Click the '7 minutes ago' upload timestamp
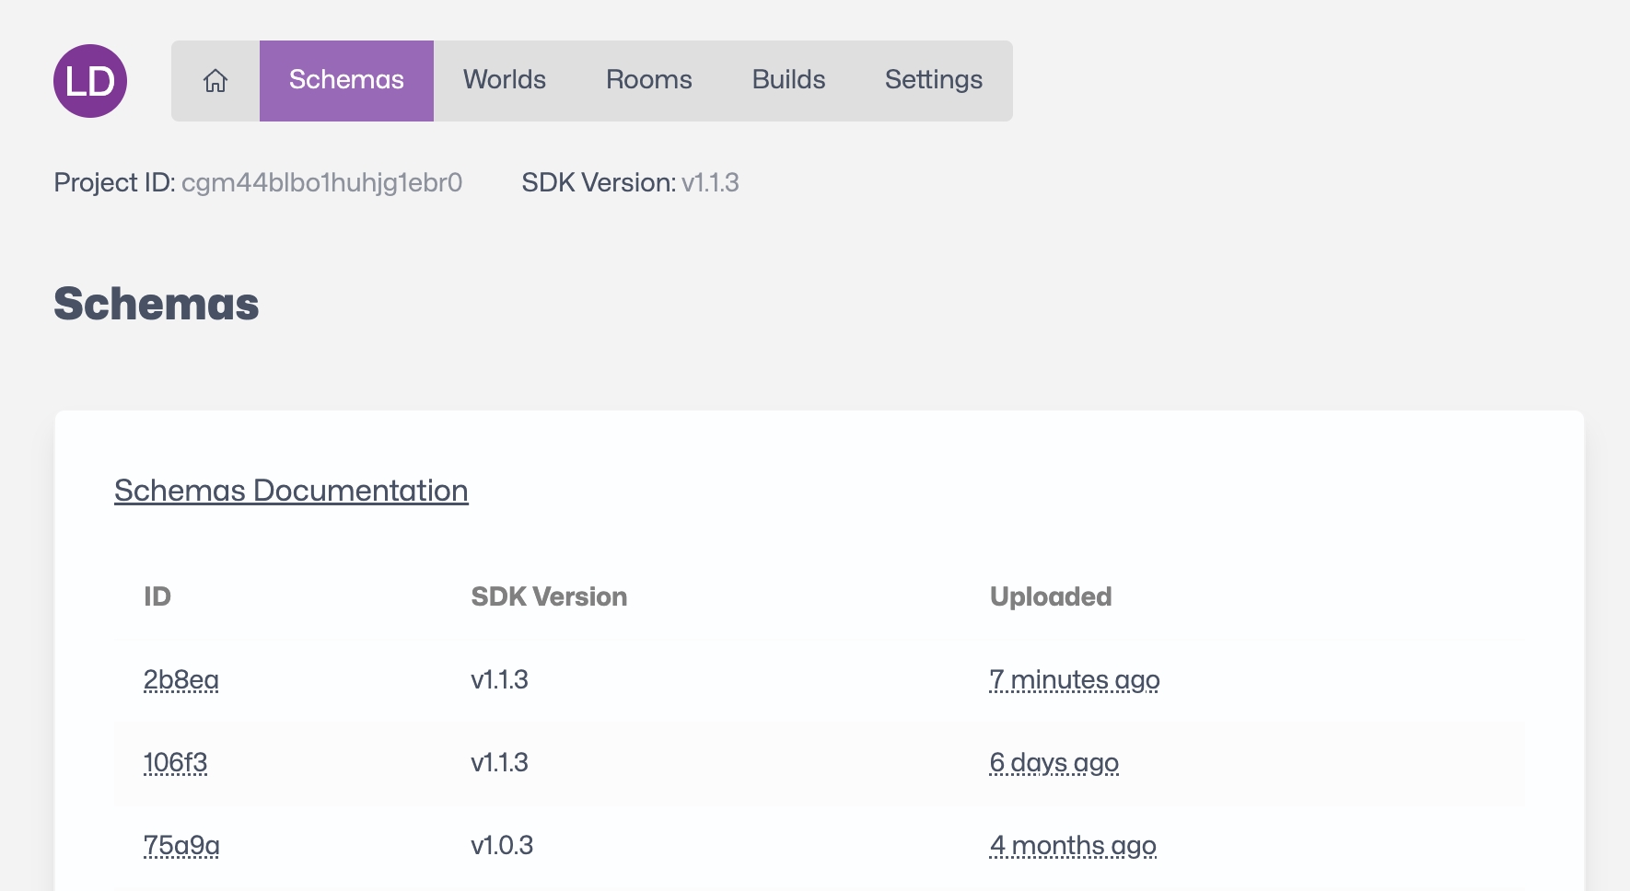This screenshot has height=891, width=1630. point(1074,680)
